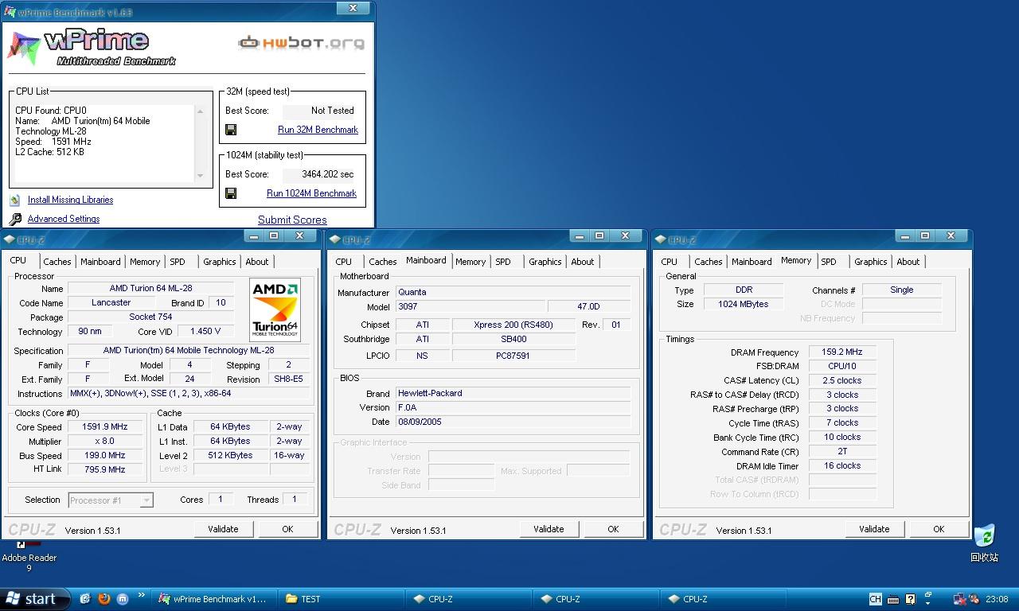Click the Channels # Single field
The height and width of the screenshot is (611, 1019).
tap(902, 290)
